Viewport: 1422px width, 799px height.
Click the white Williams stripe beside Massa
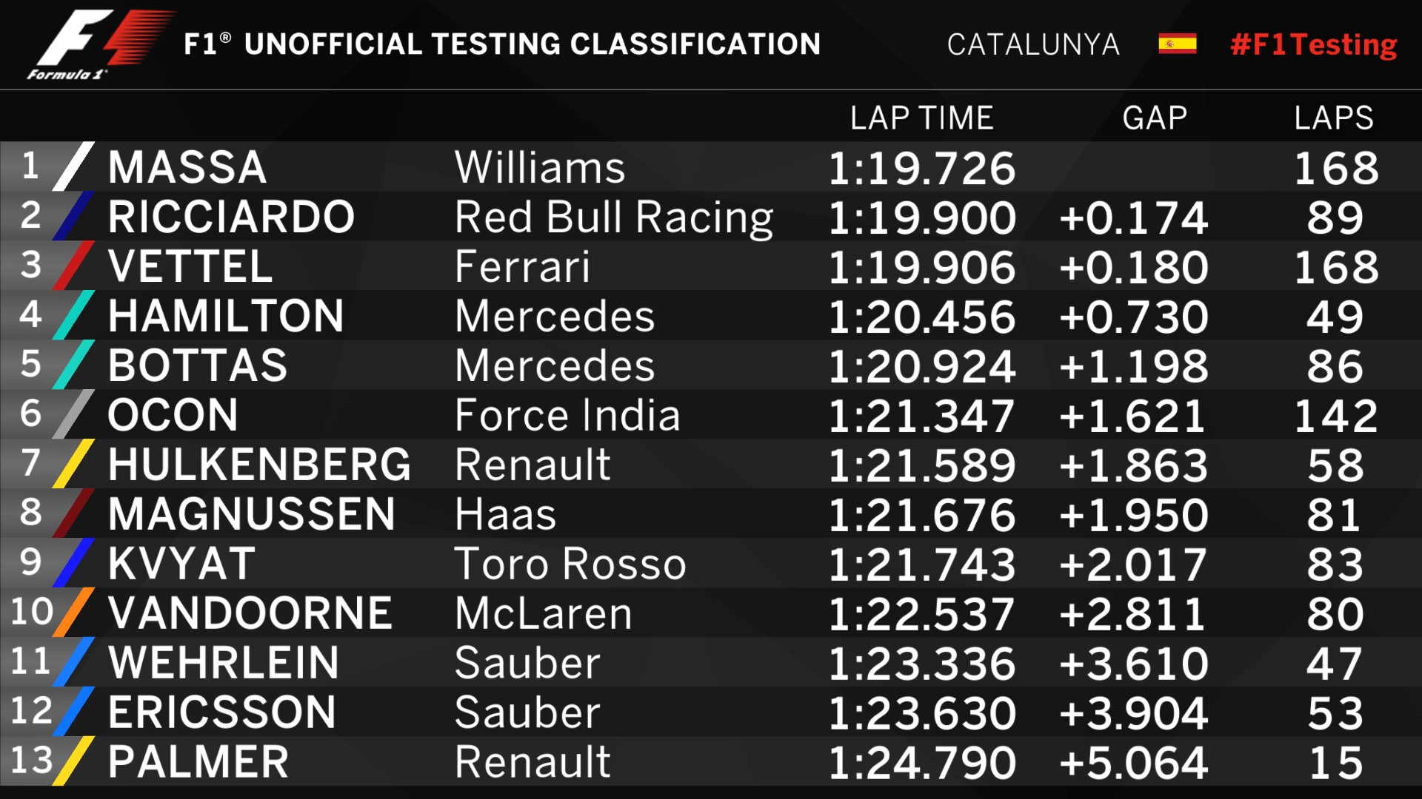pos(74,166)
